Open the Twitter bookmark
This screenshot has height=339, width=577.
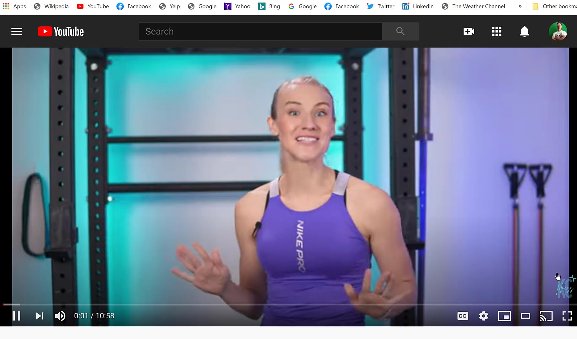pos(380,6)
